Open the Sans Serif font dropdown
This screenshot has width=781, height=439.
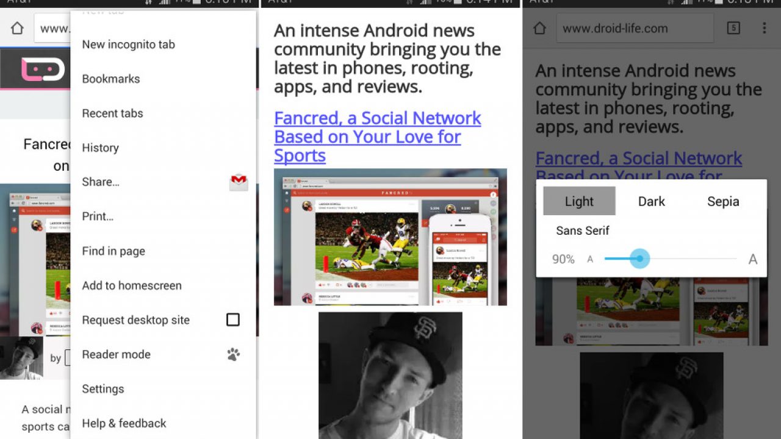tap(583, 230)
